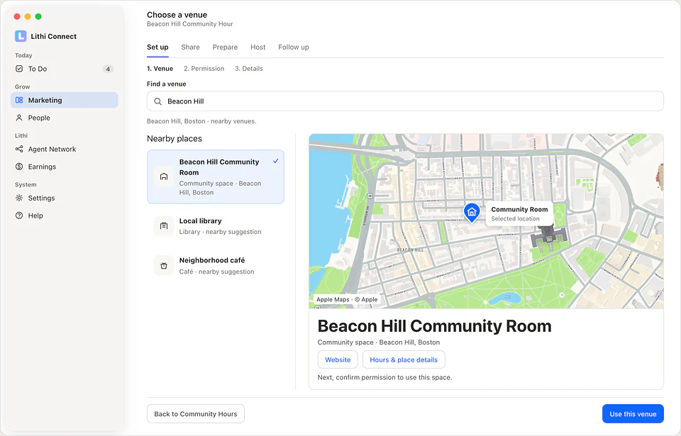The width and height of the screenshot is (681, 436).
Task: Click the search magnifier icon in venue field
Action: coord(158,101)
